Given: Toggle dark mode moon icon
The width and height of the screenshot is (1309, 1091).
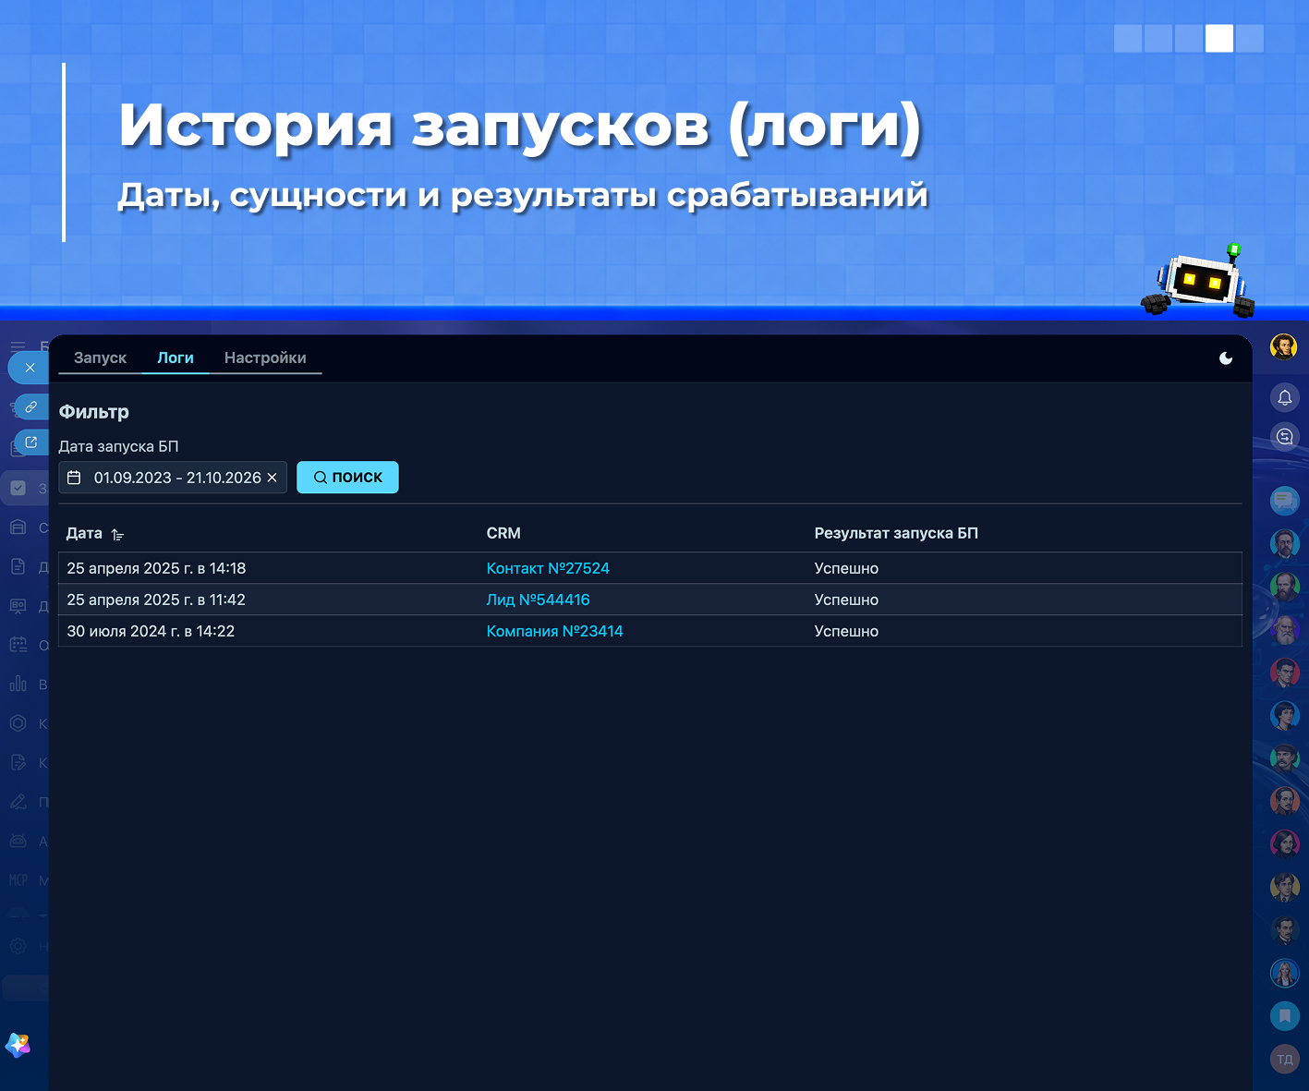Looking at the screenshot, I should coord(1226,358).
